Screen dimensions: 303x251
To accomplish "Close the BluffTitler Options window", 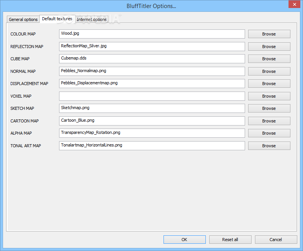I will pyautogui.click(x=294, y=4).
